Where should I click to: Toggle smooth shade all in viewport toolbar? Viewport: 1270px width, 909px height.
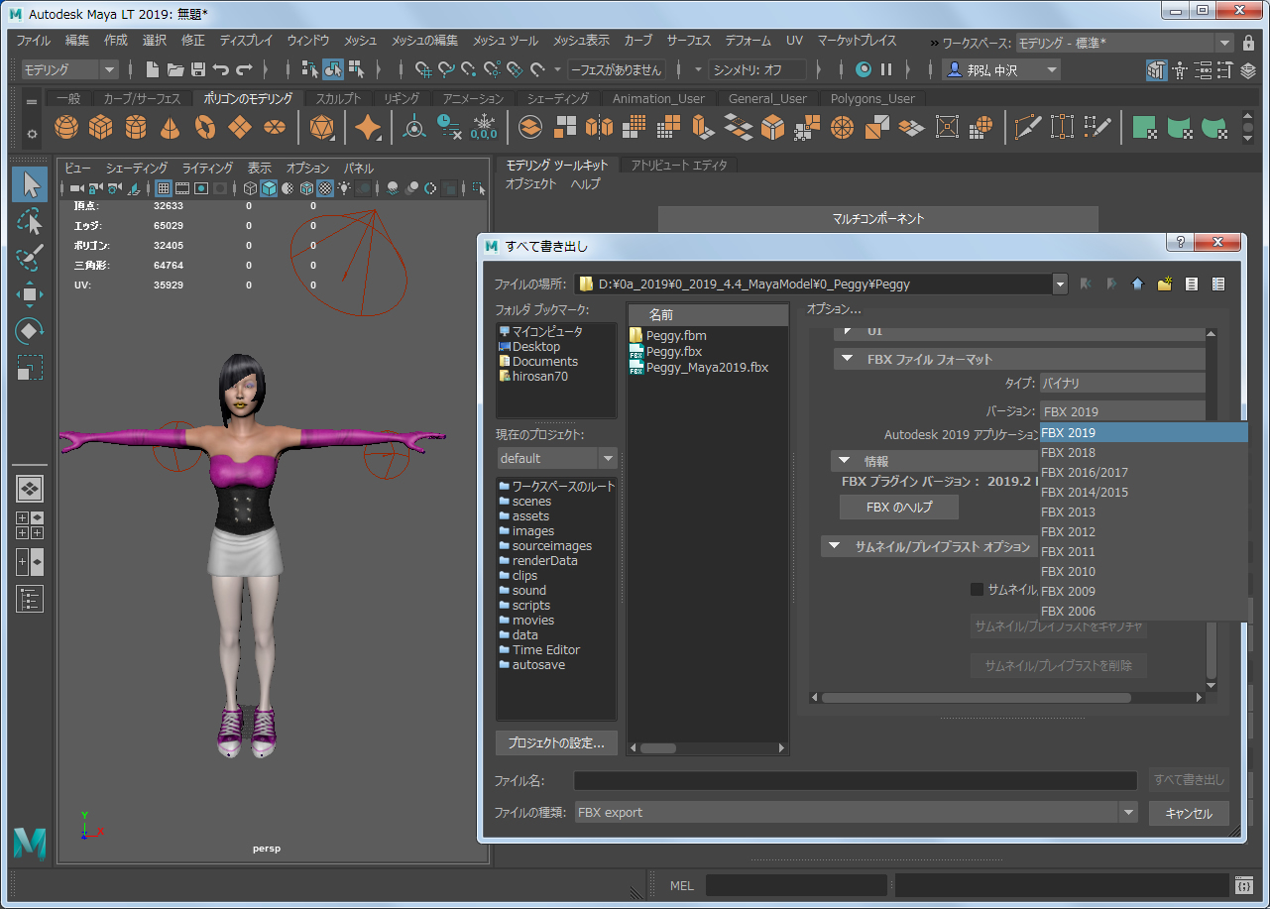[x=269, y=188]
